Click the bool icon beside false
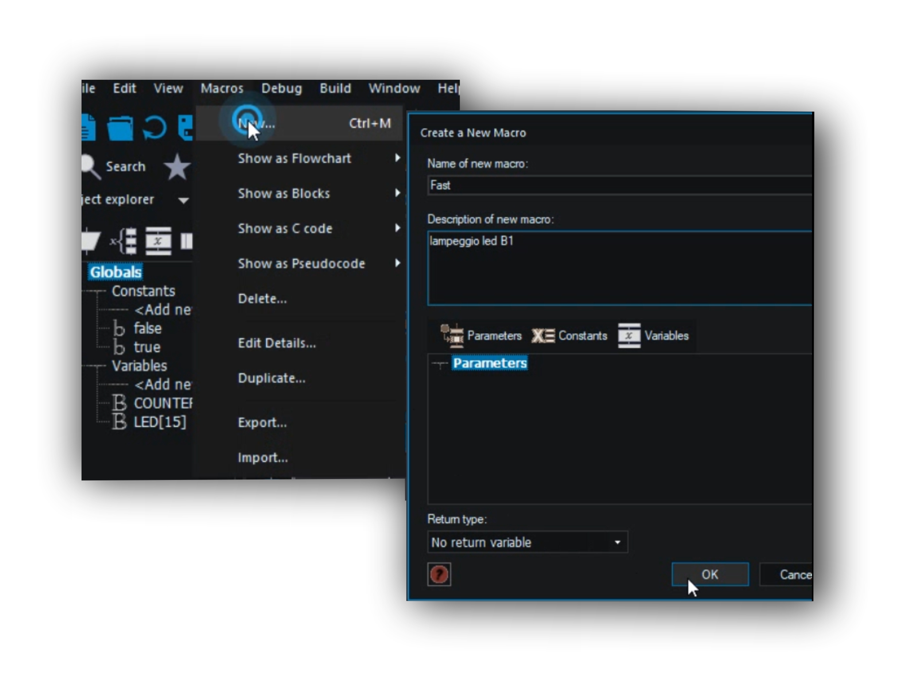The height and width of the screenshot is (690, 907). pyautogui.click(x=119, y=329)
